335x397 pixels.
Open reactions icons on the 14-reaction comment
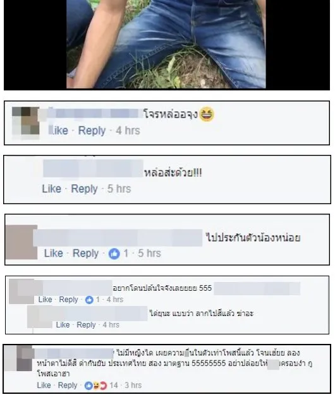[x=96, y=386]
